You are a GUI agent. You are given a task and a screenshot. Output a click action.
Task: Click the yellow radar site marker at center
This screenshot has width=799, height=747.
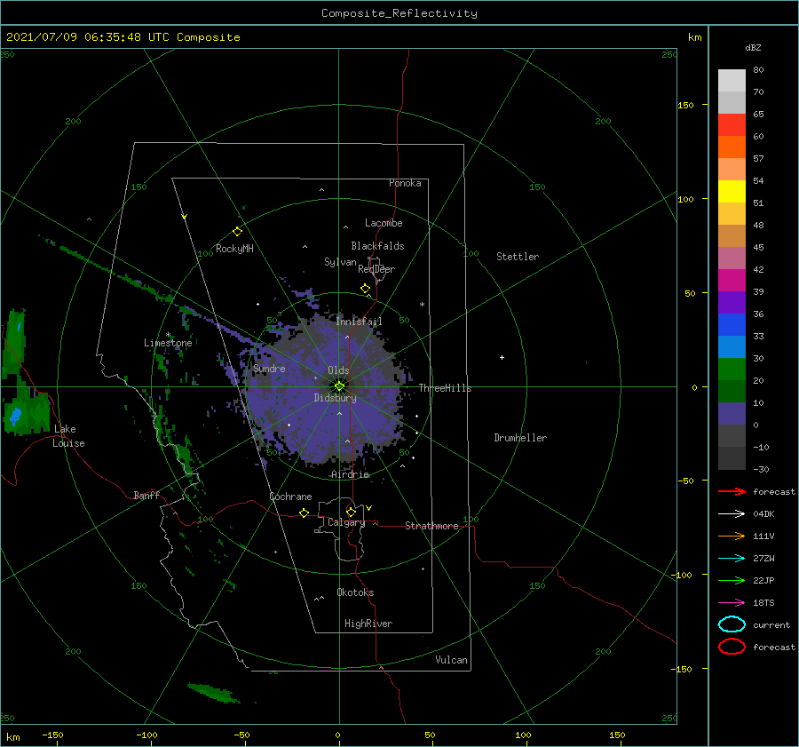coord(339,386)
